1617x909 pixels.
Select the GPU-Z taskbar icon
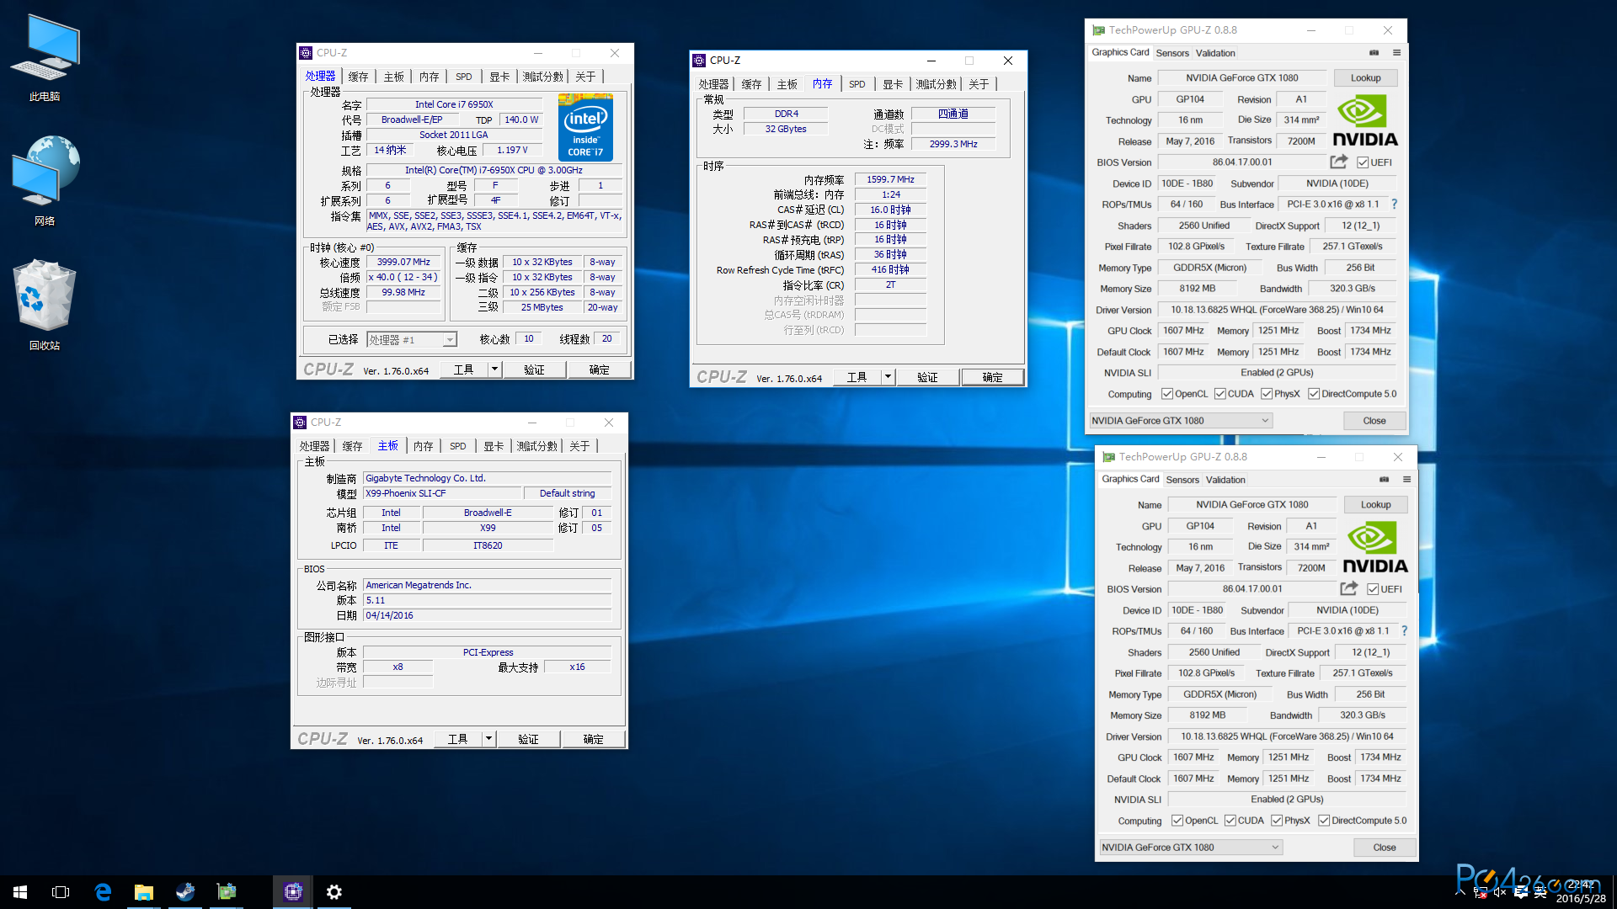pyautogui.click(x=227, y=892)
